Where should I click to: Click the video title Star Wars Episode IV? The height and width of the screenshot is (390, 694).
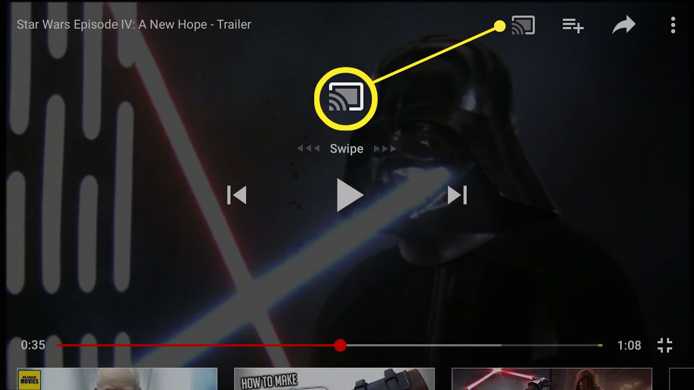134,24
